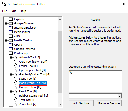The width and height of the screenshot is (128, 111).
Task: Click the window icon next to Opera
Action: coord(11,45)
